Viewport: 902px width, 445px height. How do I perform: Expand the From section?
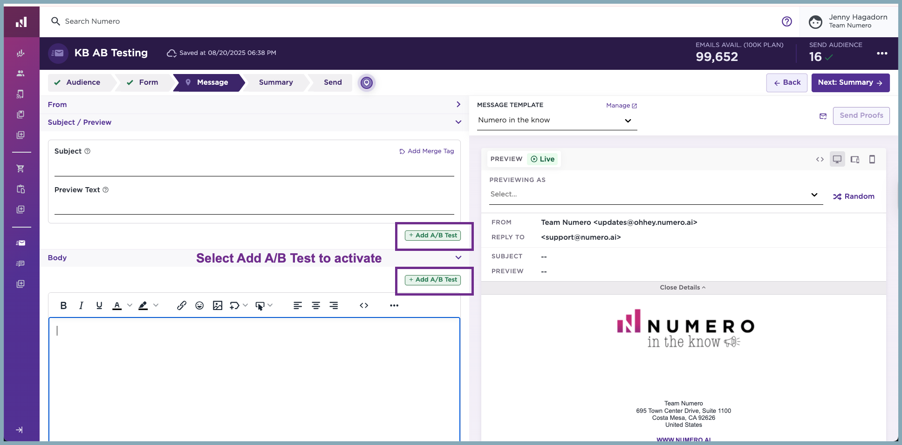458,104
